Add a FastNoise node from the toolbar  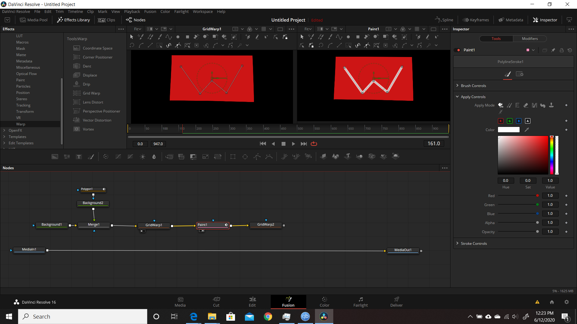point(67,157)
